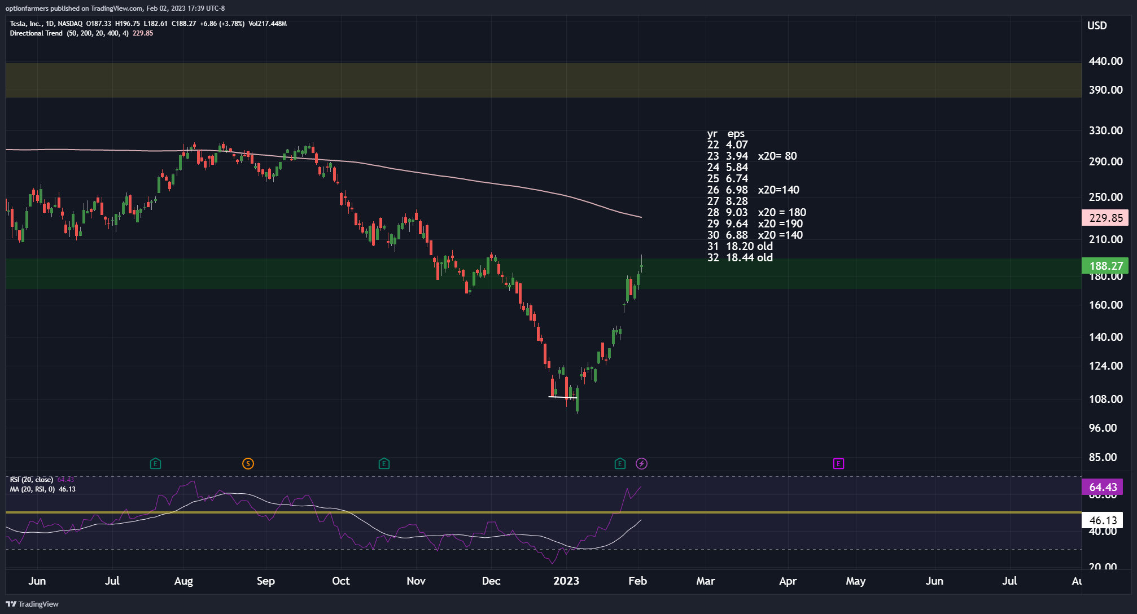Screen dimensions: 1137x614
Task: Click the Mar label on time axis
Action: (x=706, y=581)
